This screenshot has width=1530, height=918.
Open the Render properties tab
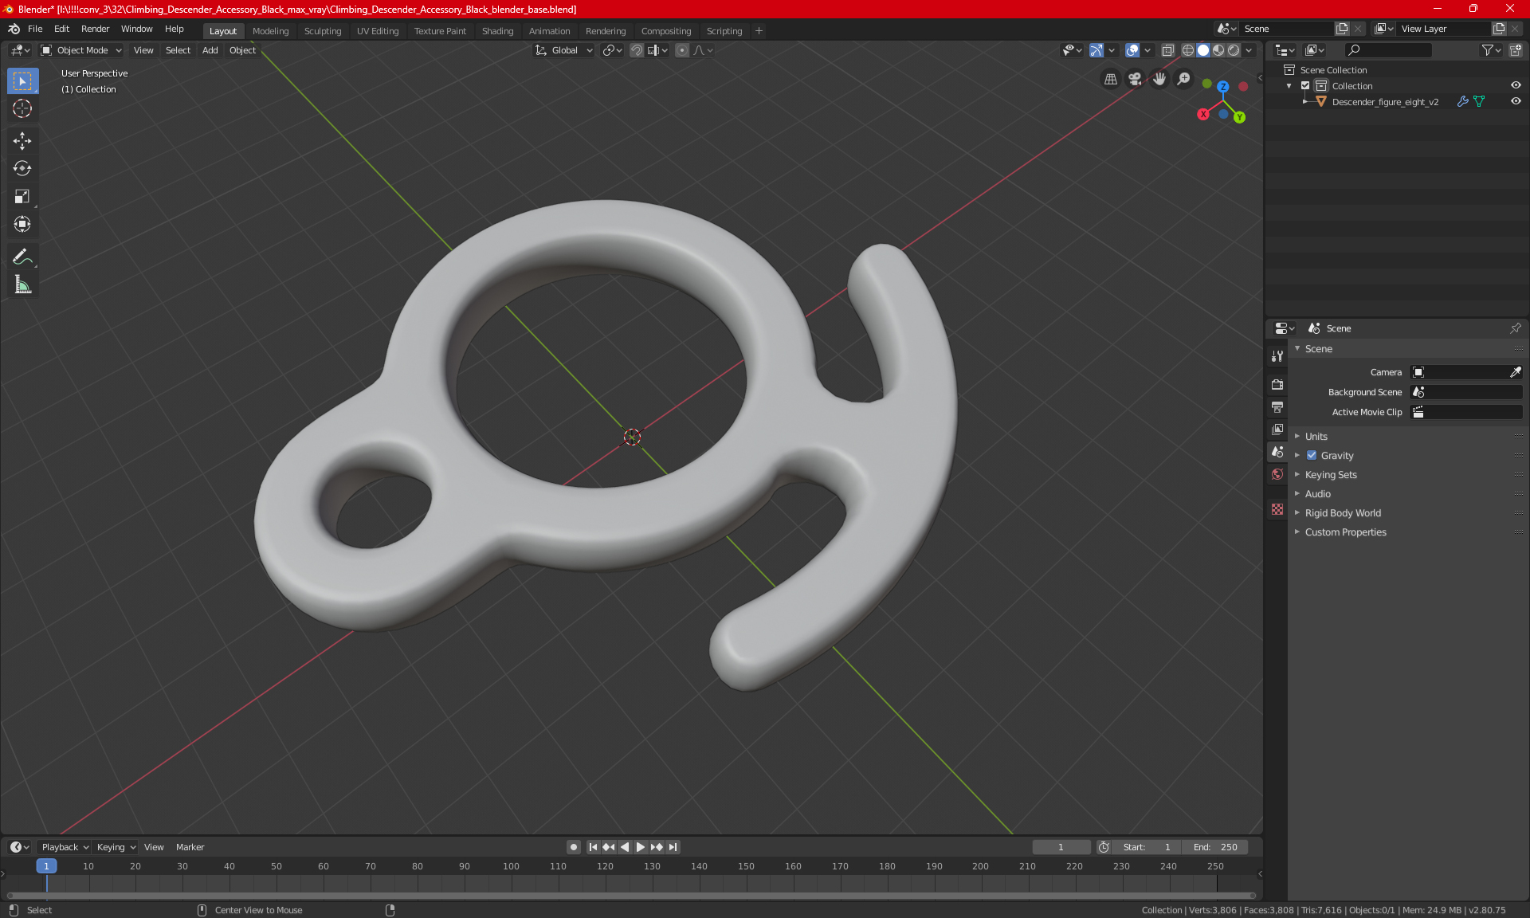[1277, 384]
